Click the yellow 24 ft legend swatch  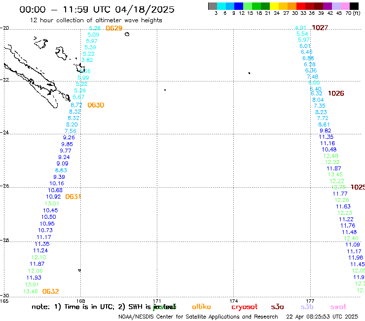(x=274, y=6)
